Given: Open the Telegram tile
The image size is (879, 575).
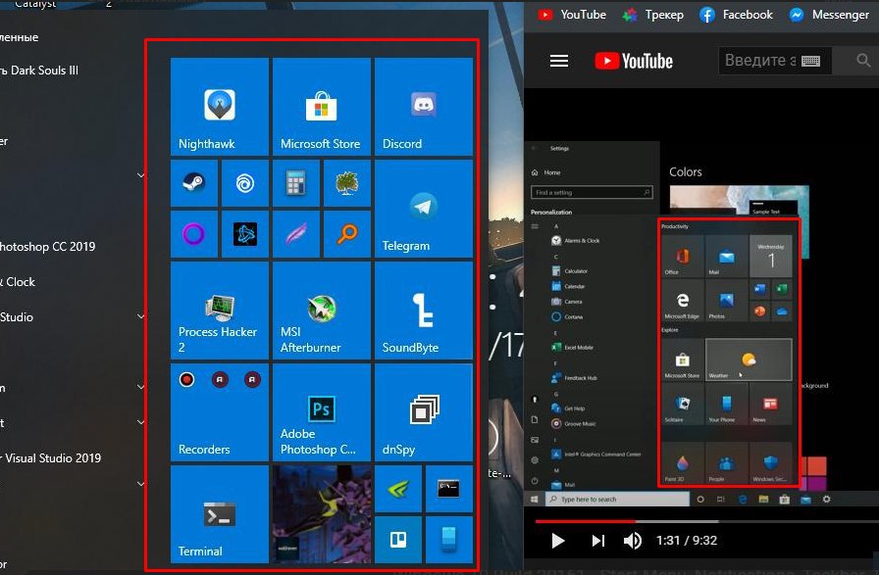Looking at the screenshot, I should (x=423, y=209).
